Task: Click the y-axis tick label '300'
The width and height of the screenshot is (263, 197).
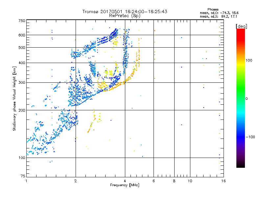Action: pos(22,83)
